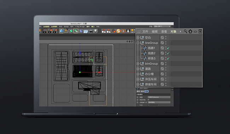Click the orange arrows converge icon
This screenshot has width=230, height=134.
[123, 31]
